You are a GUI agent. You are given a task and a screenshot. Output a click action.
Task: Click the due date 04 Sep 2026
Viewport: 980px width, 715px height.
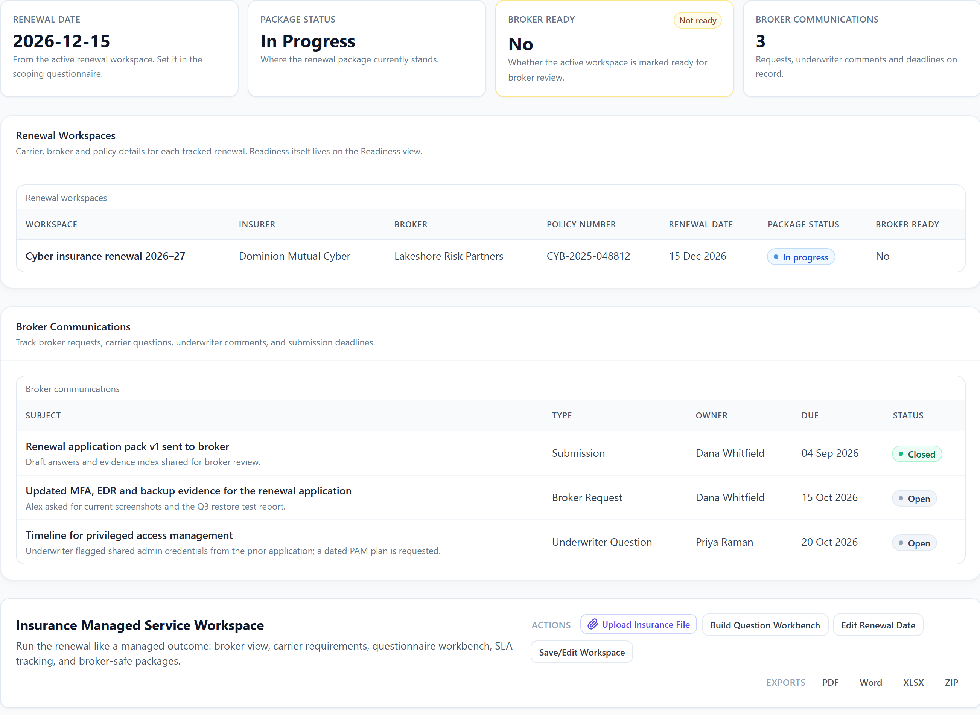coord(830,453)
